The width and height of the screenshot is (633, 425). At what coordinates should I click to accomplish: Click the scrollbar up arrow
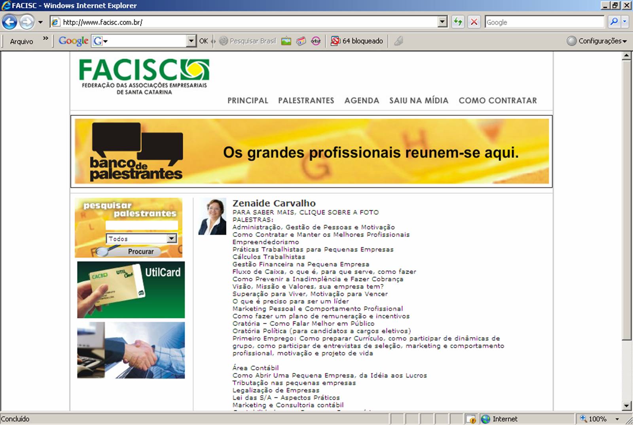626,56
